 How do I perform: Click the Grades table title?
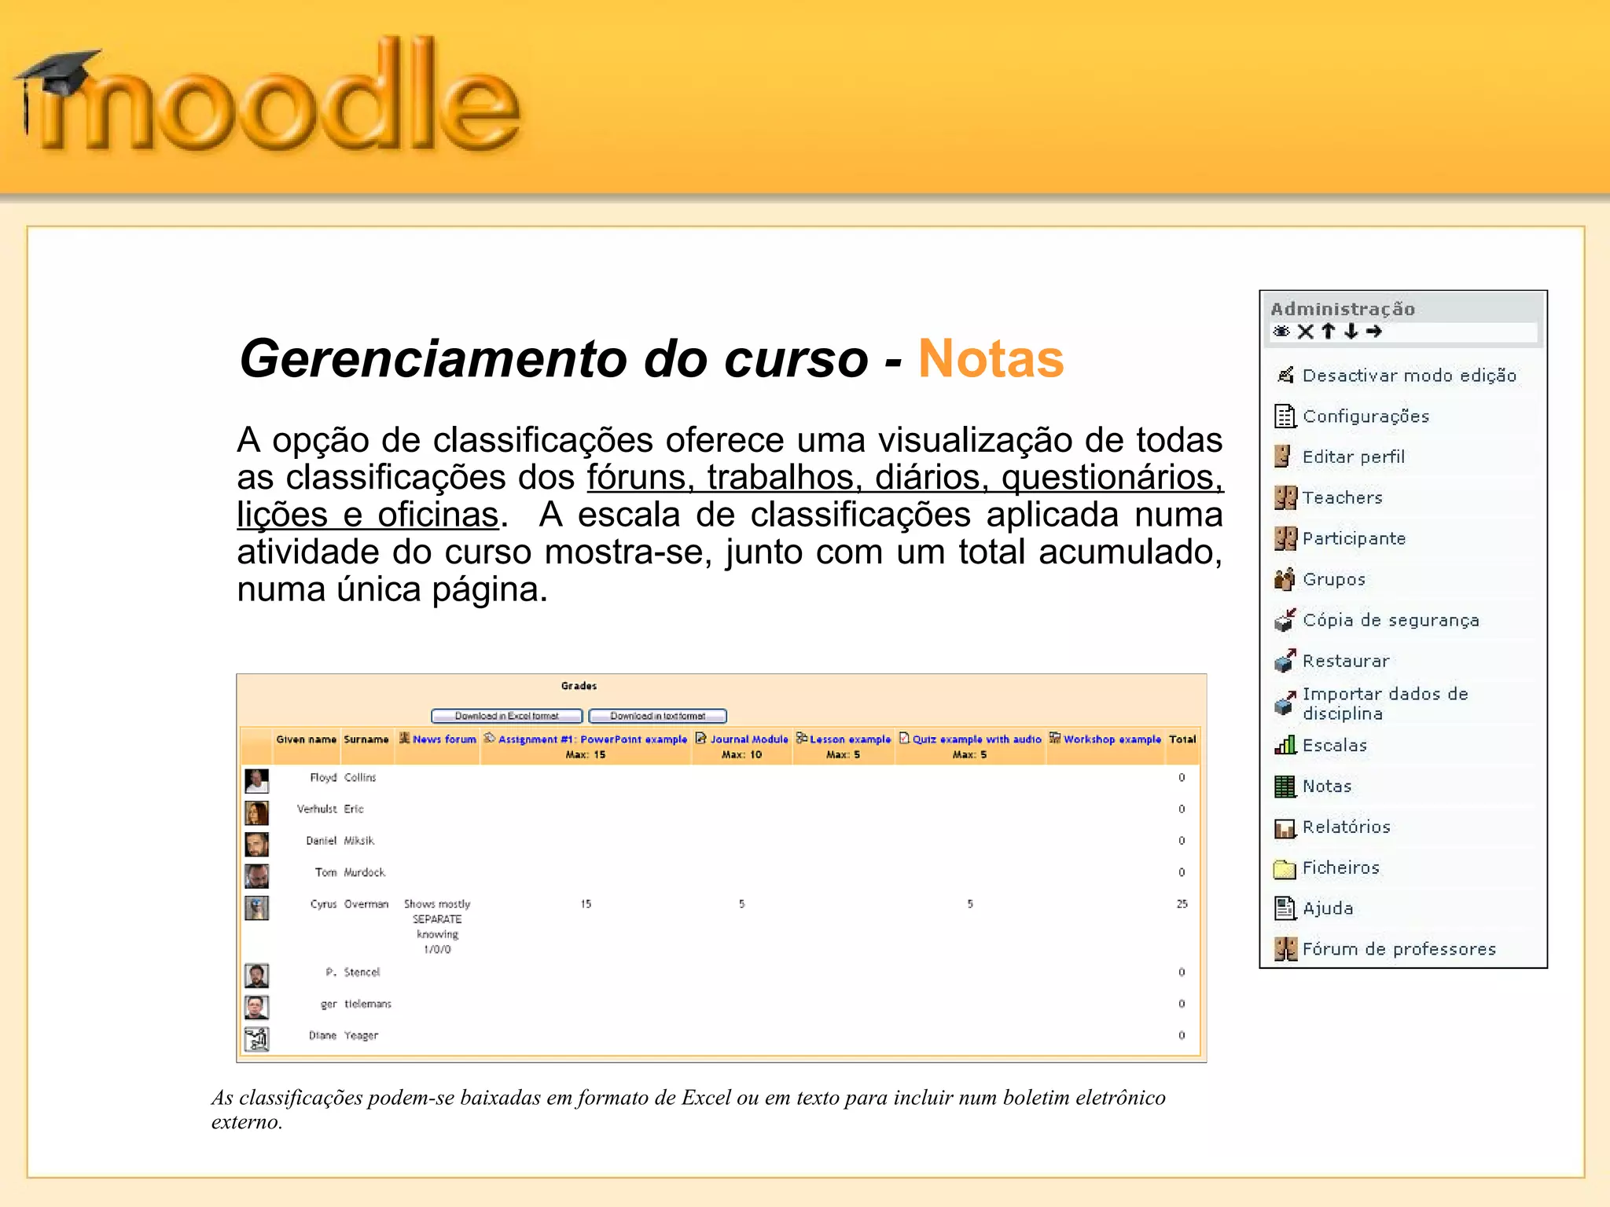pos(579,686)
